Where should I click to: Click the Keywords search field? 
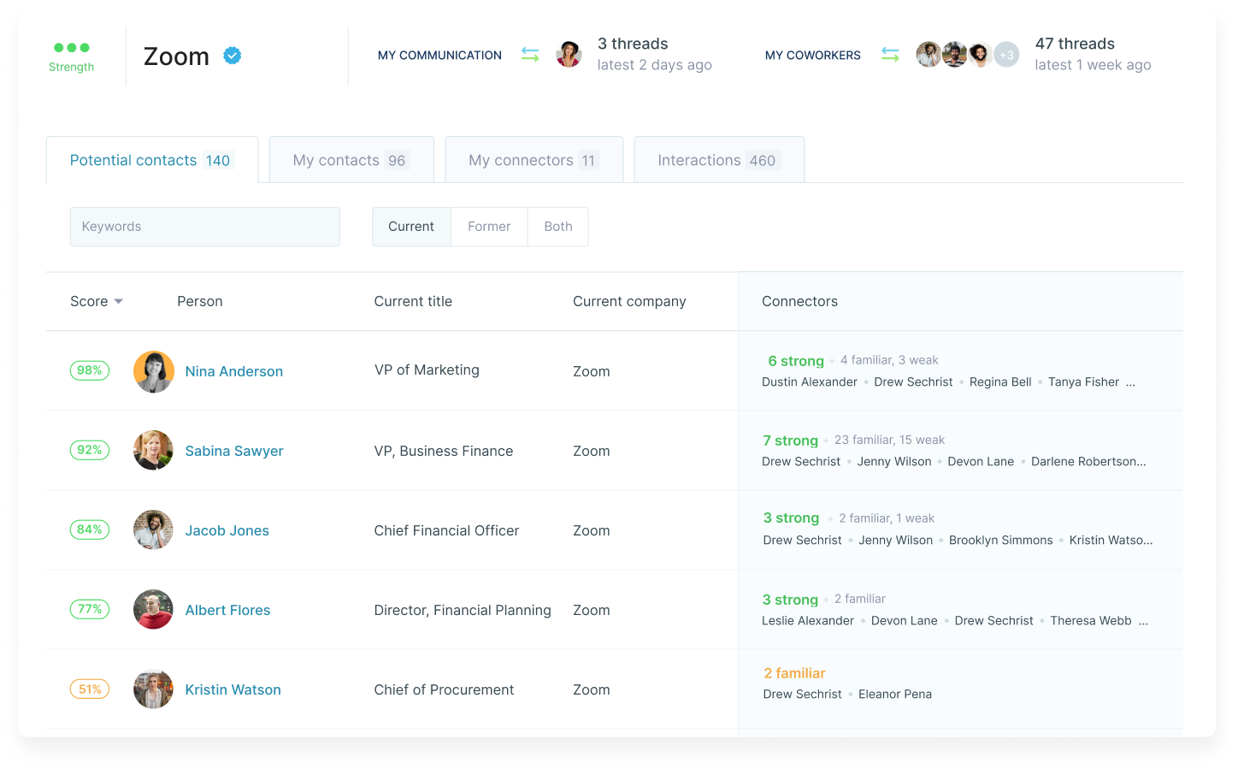click(205, 227)
